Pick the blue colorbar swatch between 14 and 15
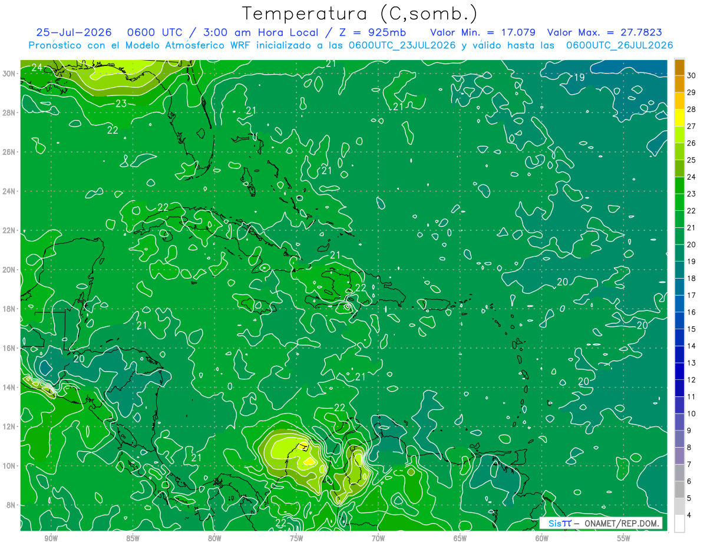Viewport: 707px width, 546px height. click(679, 337)
